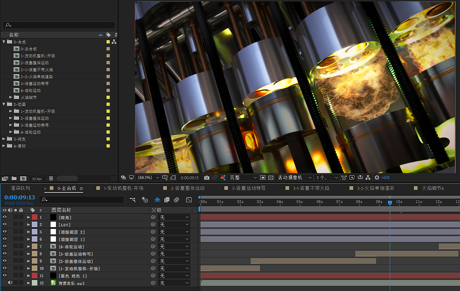Reset exposure with aperture icon
This screenshot has height=291, width=460.
point(377,177)
